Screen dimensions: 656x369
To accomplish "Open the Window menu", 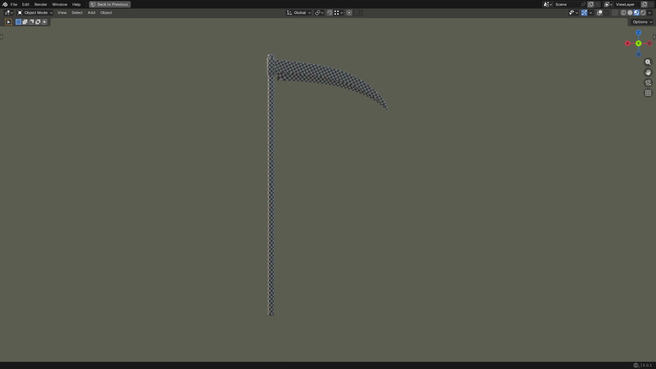I will pyautogui.click(x=59, y=4).
